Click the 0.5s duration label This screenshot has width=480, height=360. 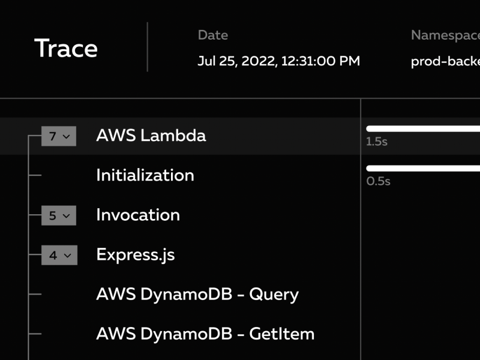click(x=377, y=181)
